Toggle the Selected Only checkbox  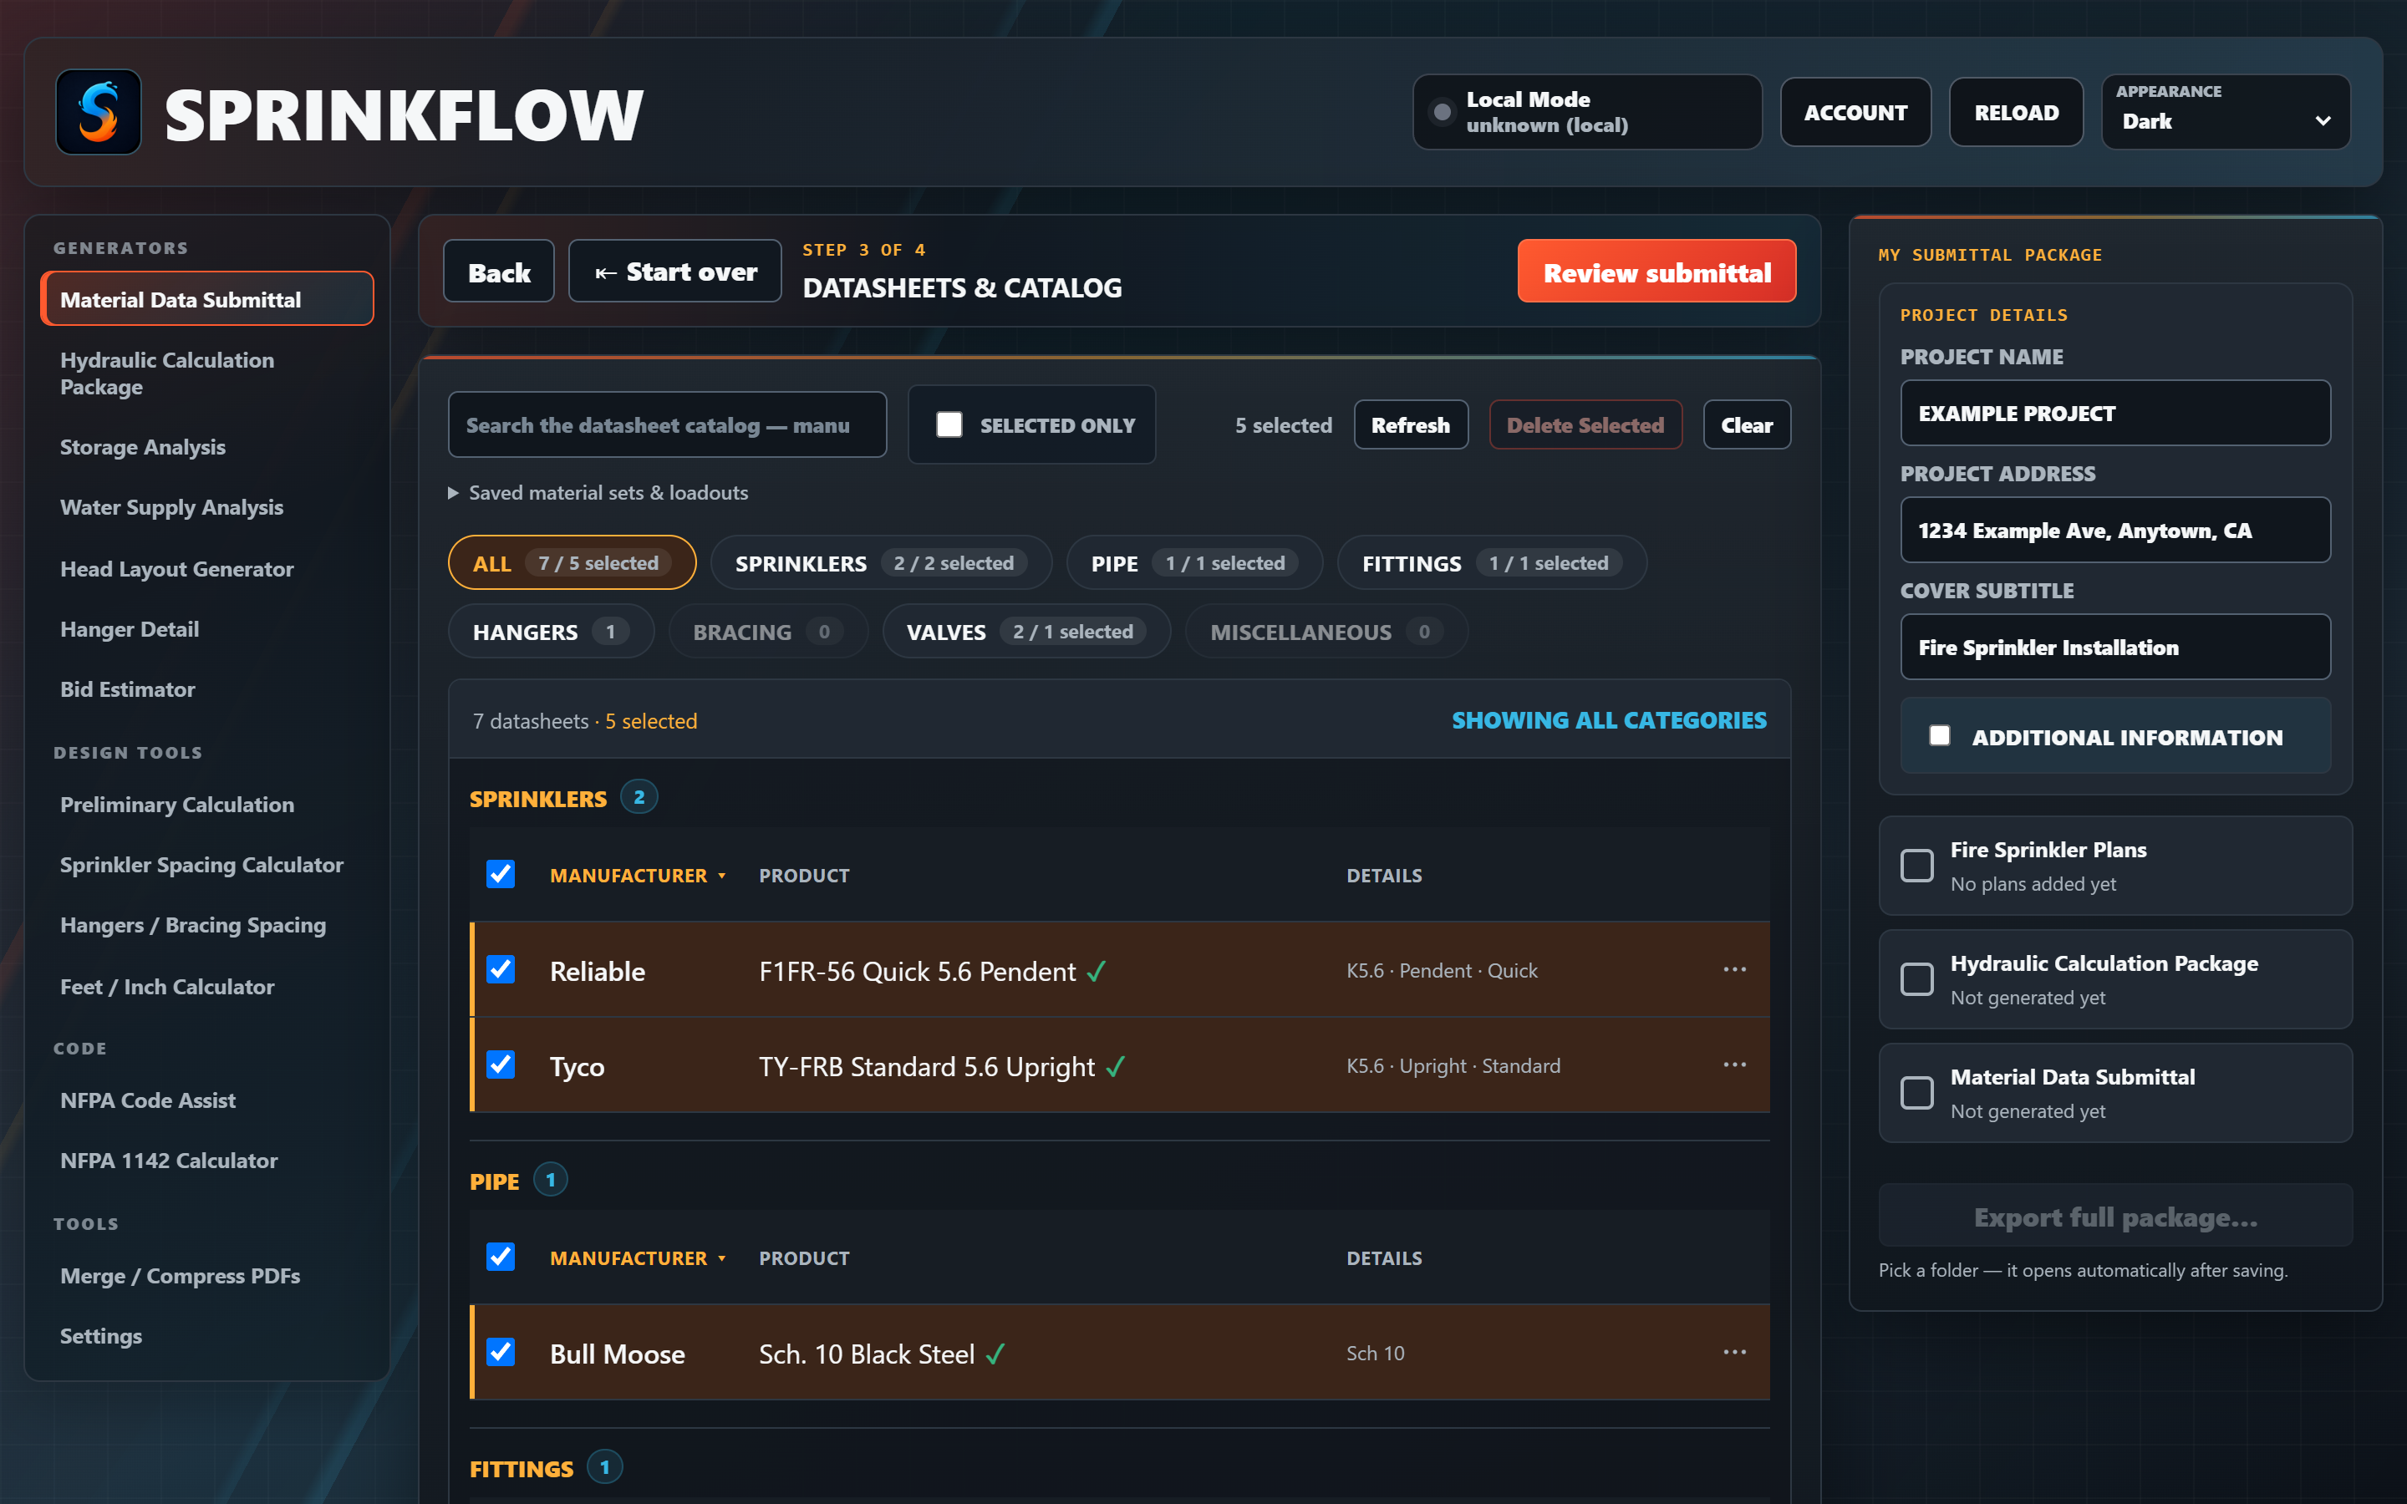tap(949, 424)
